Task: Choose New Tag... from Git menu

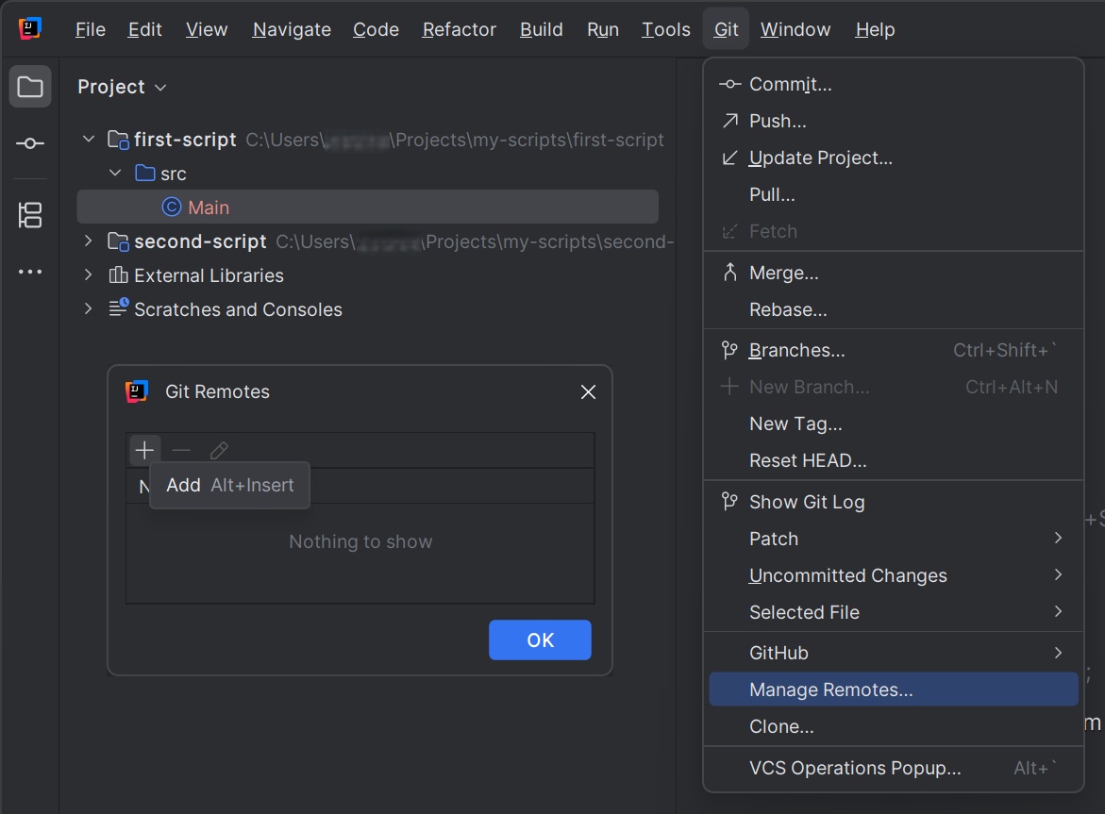Action: click(894, 424)
